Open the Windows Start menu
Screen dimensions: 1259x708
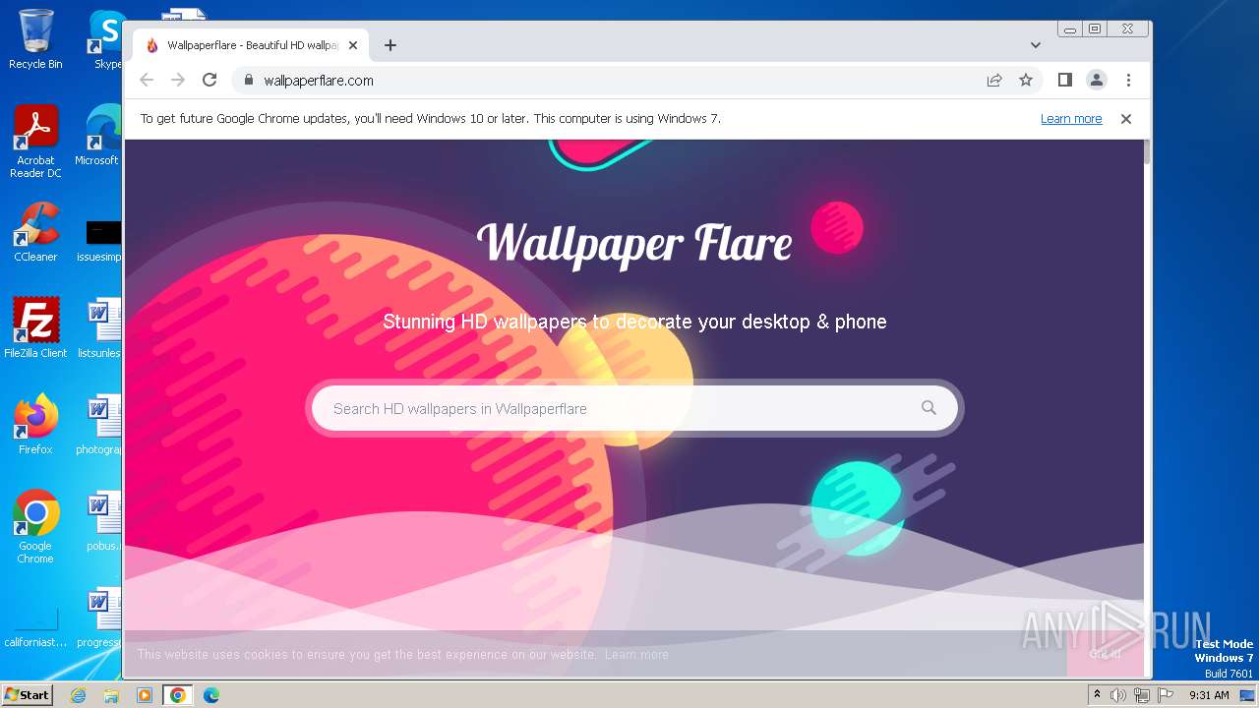28,694
